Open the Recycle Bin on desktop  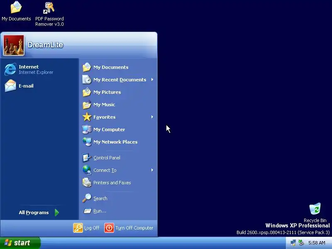pyautogui.click(x=315, y=212)
